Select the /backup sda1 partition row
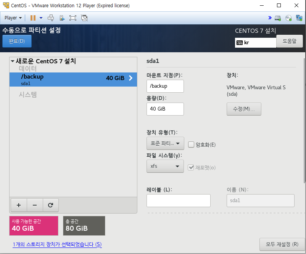This screenshot has height=254, width=306. click(x=73, y=79)
